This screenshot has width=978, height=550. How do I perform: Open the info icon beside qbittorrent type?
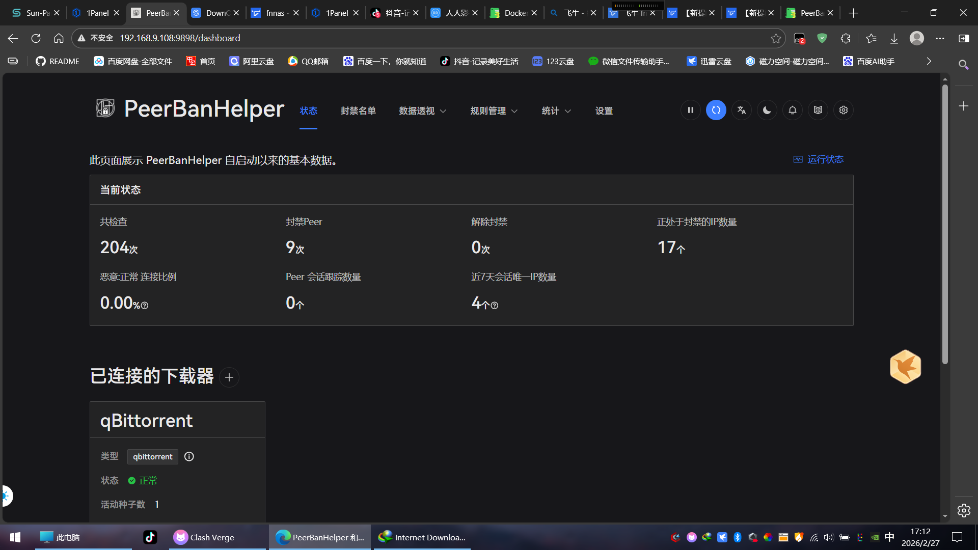188,456
